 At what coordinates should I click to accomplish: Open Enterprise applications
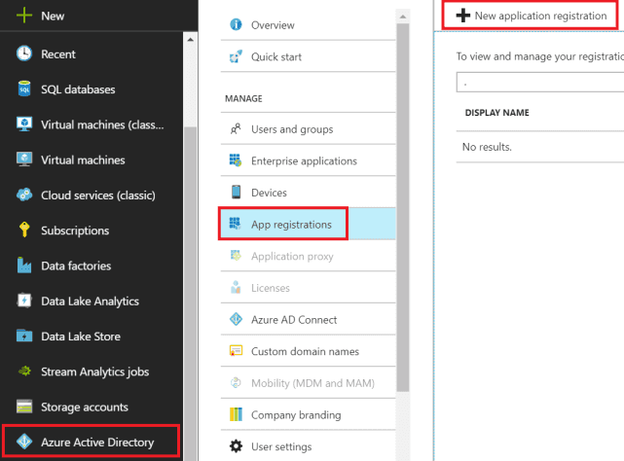(x=308, y=160)
